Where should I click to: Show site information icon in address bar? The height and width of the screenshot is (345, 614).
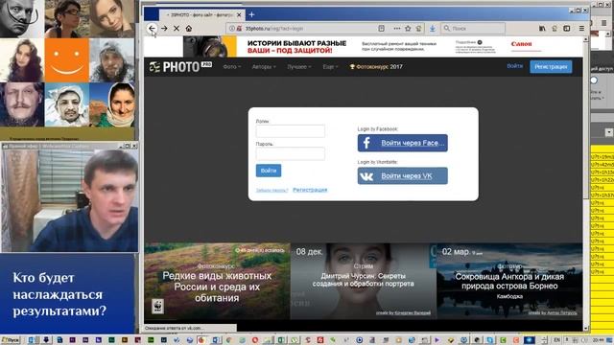coord(232,29)
